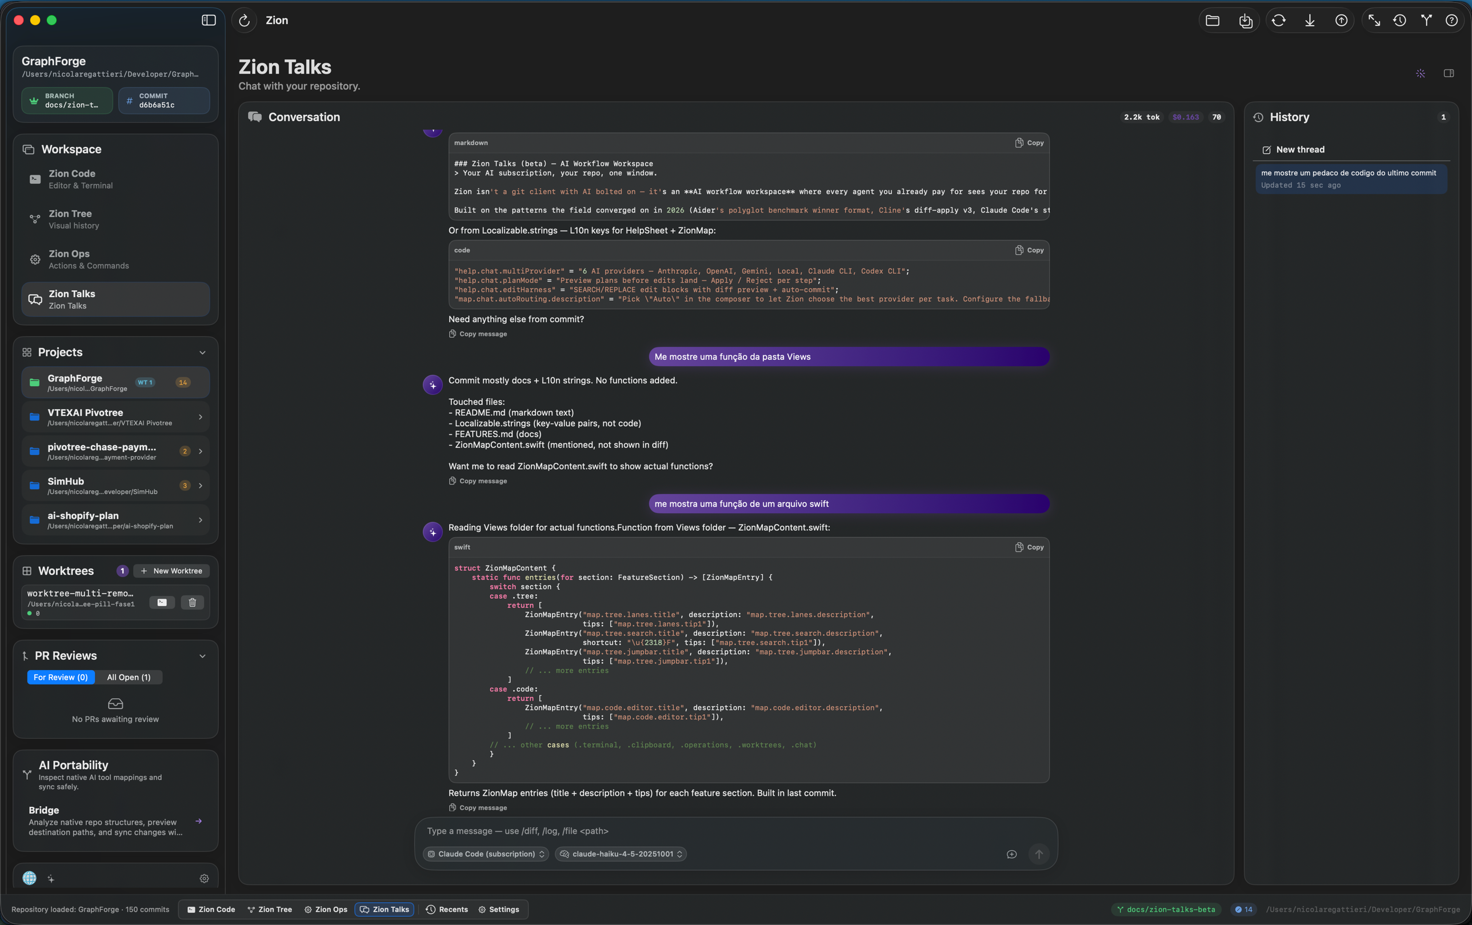1472x925 pixels.
Task: Copy message under 'Need anything else from commit?'
Action: point(478,334)
